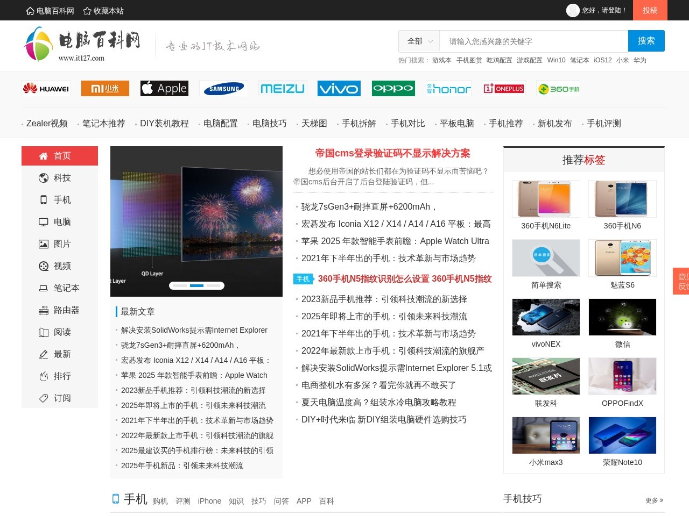Select the 首页 home icon in sidebar
The height and width of the screenshot is (516, 689).
[44, 156]
